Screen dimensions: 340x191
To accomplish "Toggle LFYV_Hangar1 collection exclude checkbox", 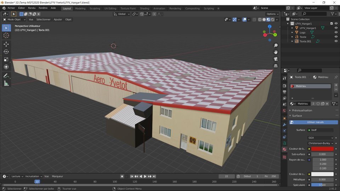I will point(331,23).
